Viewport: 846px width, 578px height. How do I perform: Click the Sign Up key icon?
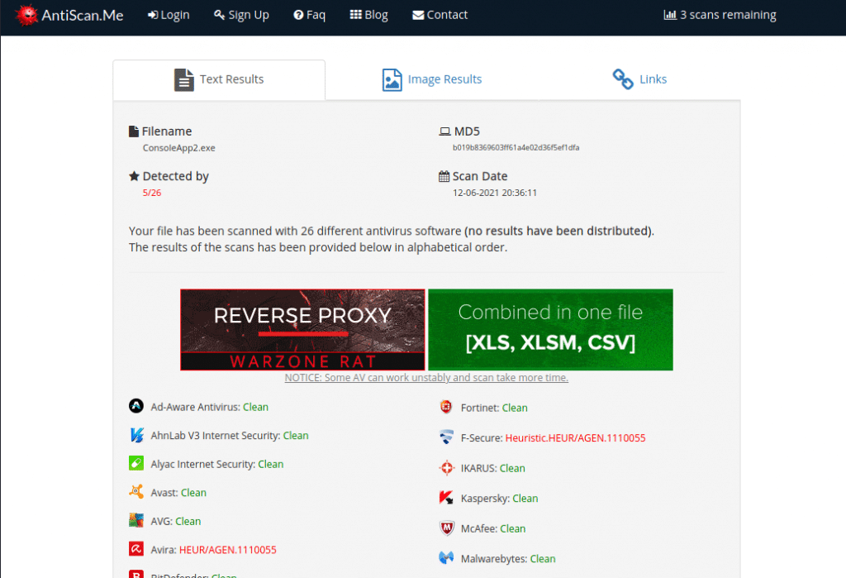coord(219,15)
